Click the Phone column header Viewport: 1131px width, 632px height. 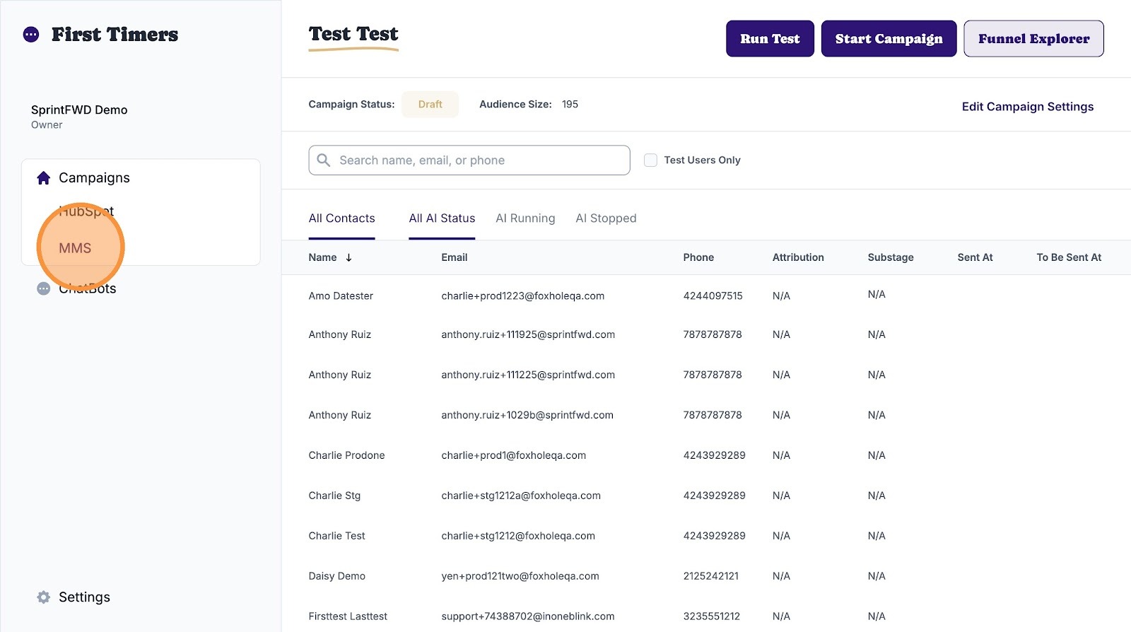point(698,258)
